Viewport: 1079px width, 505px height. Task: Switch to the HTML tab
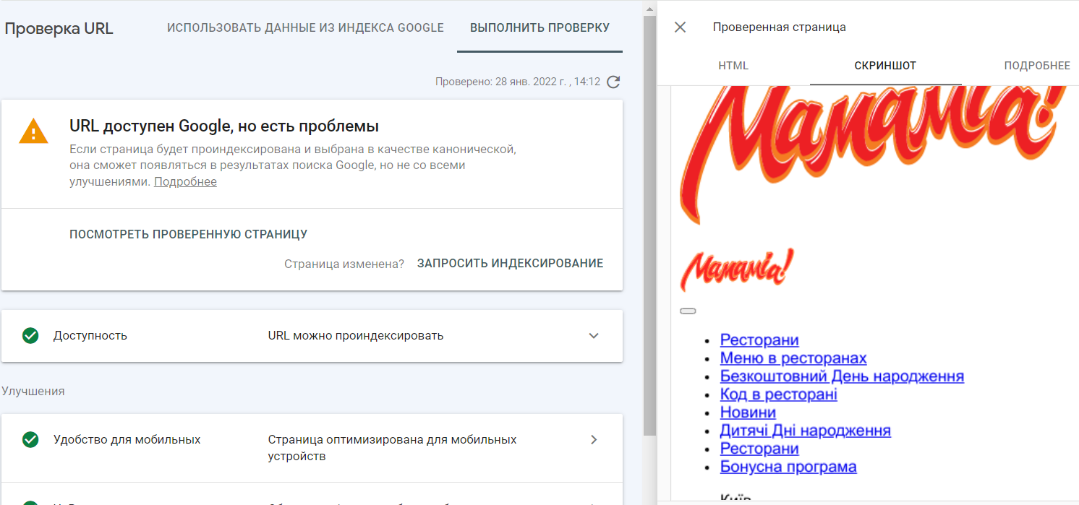pyautogui.click(x=733, y=66)
